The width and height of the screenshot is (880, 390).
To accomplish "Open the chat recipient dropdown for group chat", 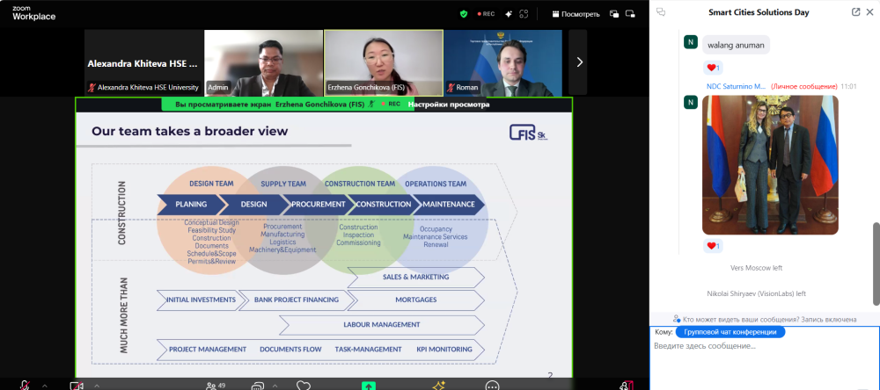I will (731, 332).
